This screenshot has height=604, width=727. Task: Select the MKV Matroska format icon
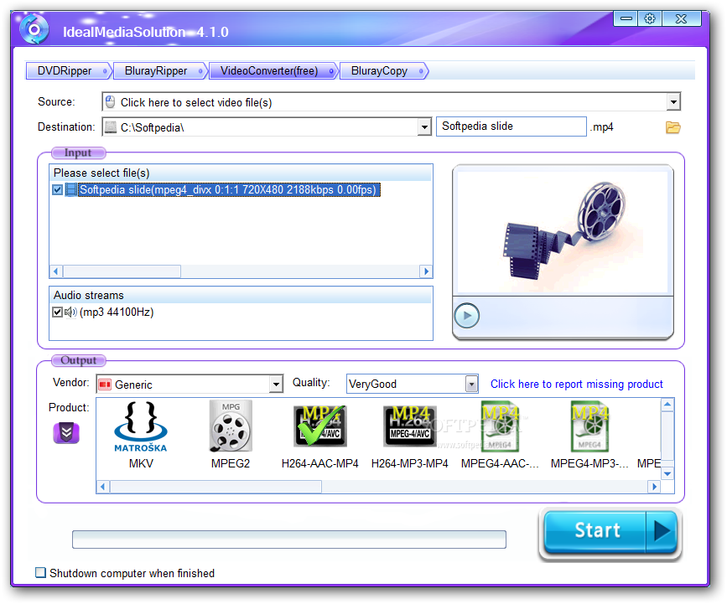click(x=141, y=427)
